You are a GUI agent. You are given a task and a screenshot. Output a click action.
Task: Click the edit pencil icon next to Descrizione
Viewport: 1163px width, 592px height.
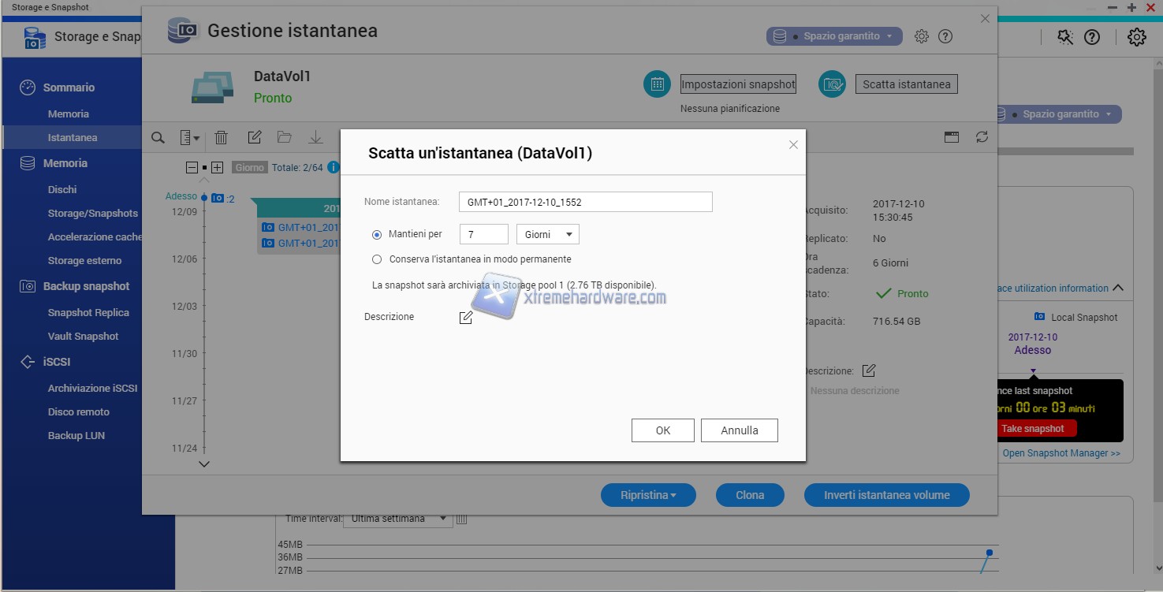[466, 318]
